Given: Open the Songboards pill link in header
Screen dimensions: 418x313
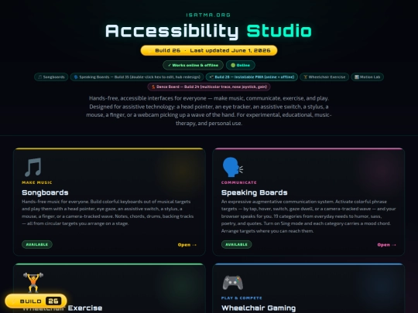Looking at the screenshot, I should point(51,77).
